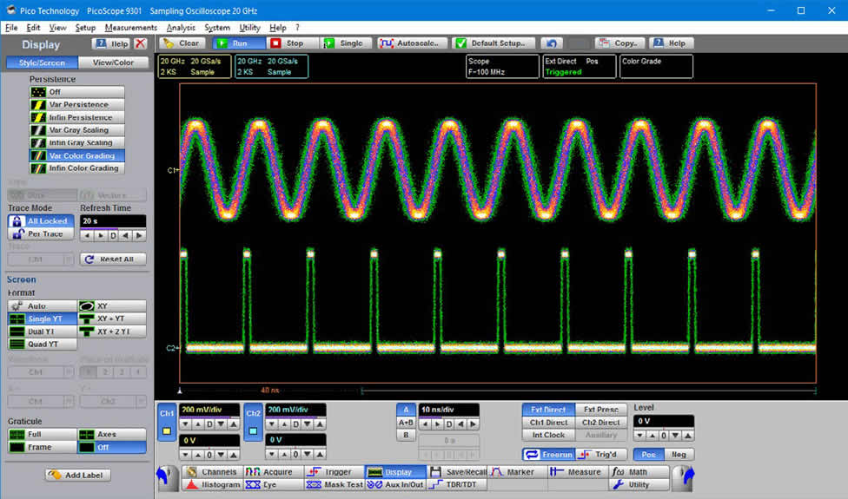Select Infin Persistence mode
This screenshot has width=848, height=499.
coord(76,117)
